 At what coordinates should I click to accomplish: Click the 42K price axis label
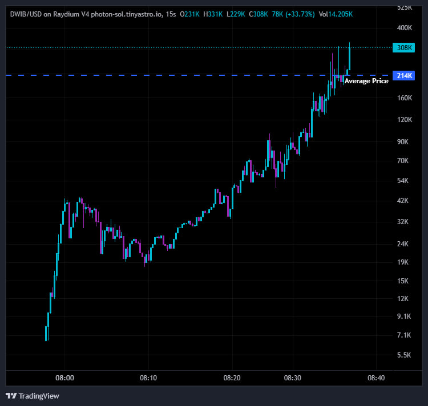pos(403,201)
